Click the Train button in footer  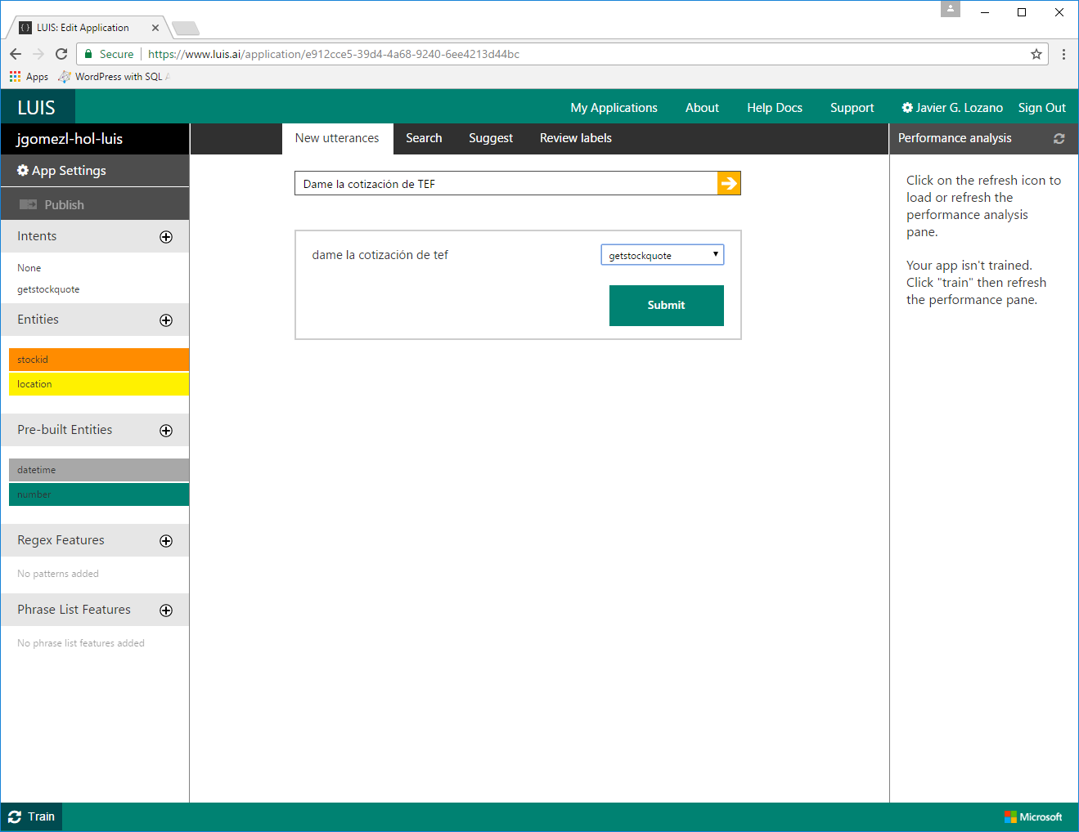[31, 816]
